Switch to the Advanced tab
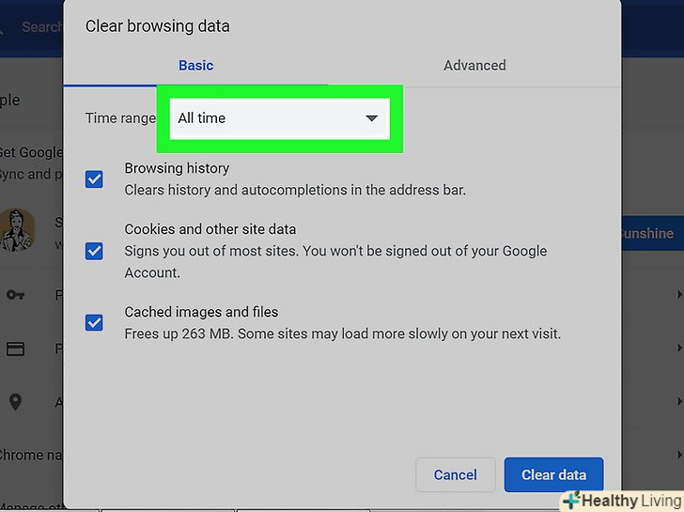The image size is (684, 512). coord(474,66)
